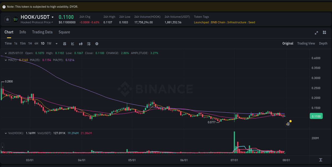The height and width of the screenshot is (167, 332).
Task: Open the chart settings gear
Action: [97, 43]
